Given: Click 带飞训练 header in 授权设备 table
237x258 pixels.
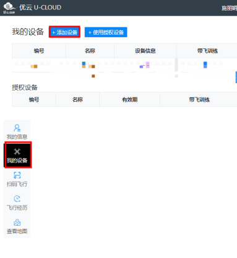Looking at the screenshot, I should coord(199,100).
